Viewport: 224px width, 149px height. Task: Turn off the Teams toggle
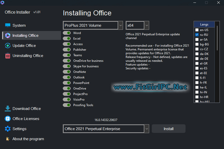click(67, 55)
